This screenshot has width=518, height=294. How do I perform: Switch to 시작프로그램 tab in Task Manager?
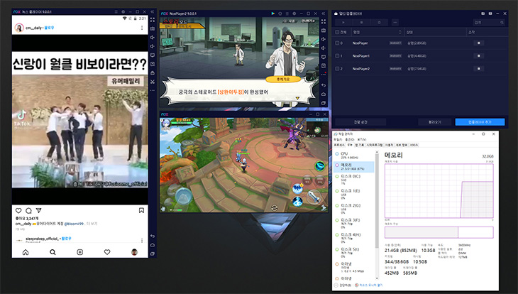coord(374,145)
